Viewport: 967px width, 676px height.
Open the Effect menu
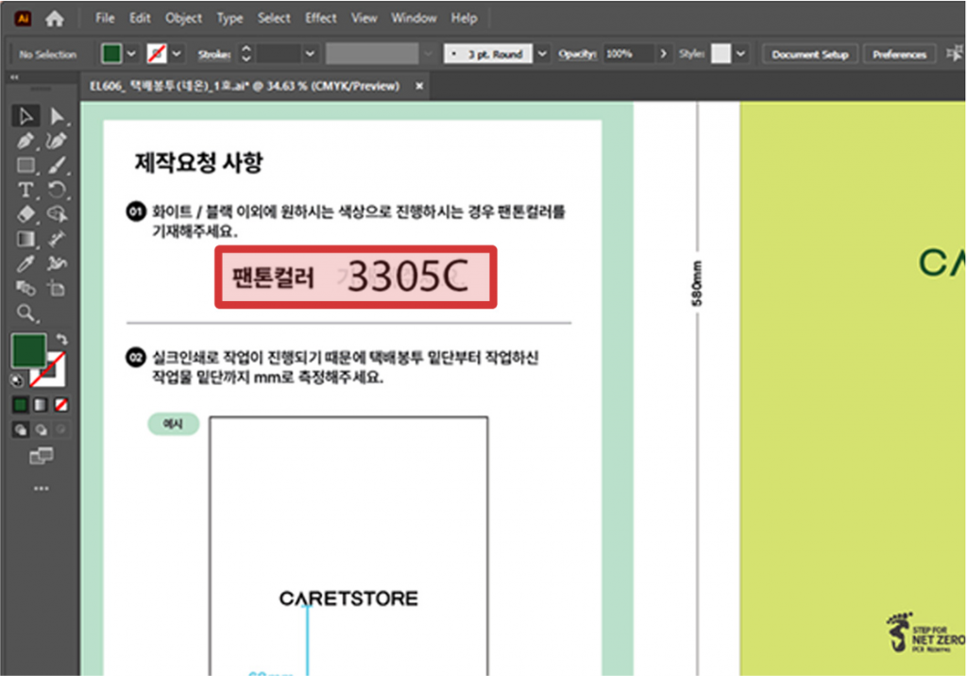pos(321,19)
